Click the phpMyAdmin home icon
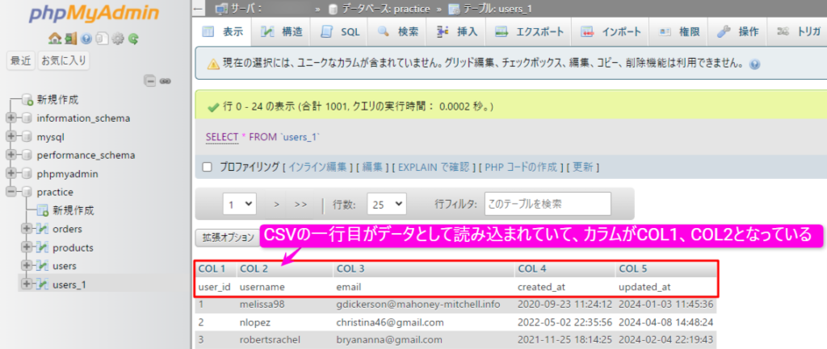 (54, 38)
